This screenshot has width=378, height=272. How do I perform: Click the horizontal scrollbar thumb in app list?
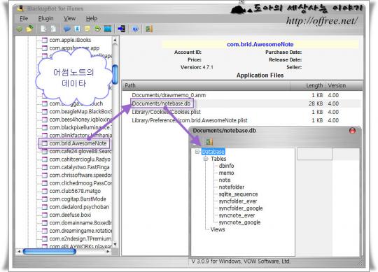(50, 252)
